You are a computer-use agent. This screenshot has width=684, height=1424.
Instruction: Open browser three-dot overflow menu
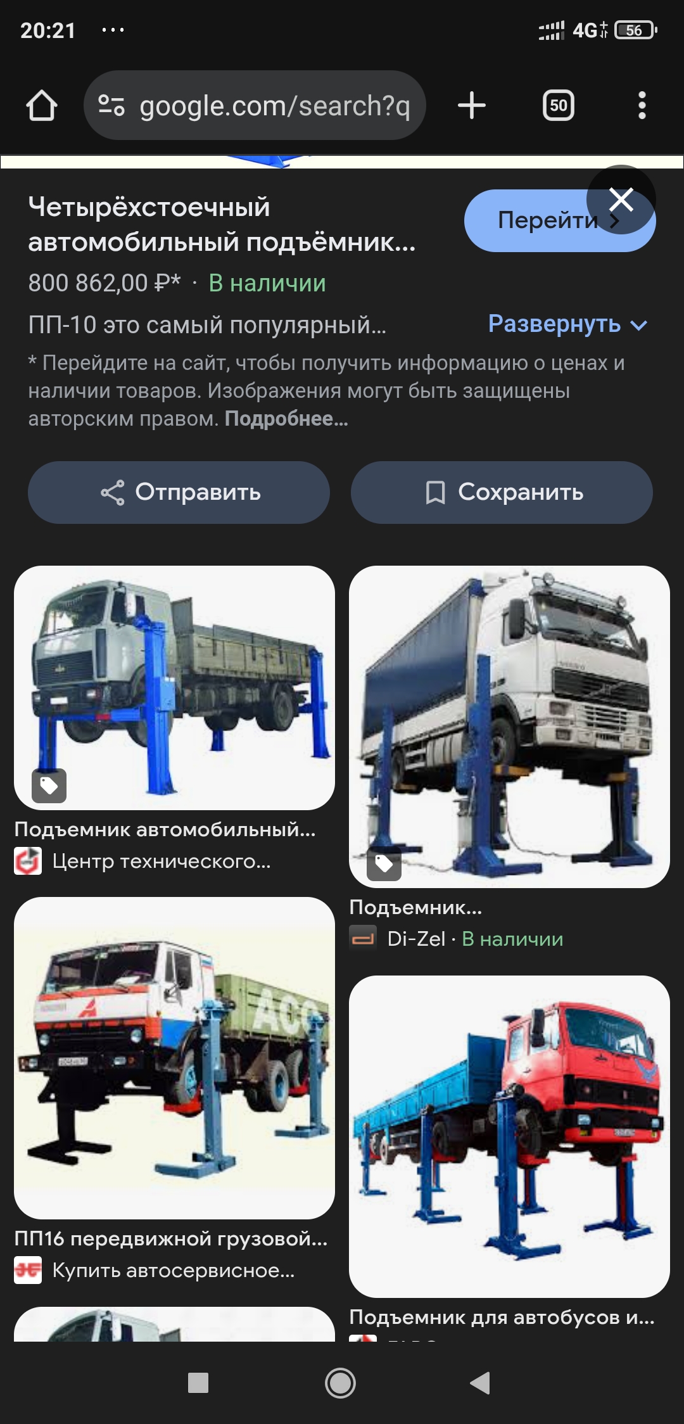pyautogui.click(x=642, y=105)
